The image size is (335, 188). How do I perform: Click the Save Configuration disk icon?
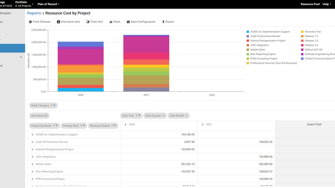click(x=128, y=22)
